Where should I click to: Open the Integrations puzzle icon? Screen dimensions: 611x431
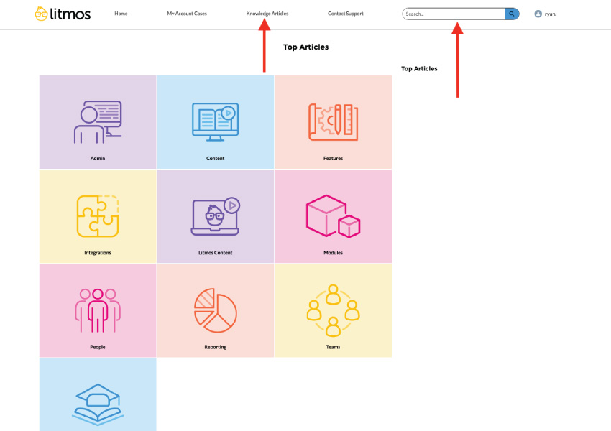(98, 215)
